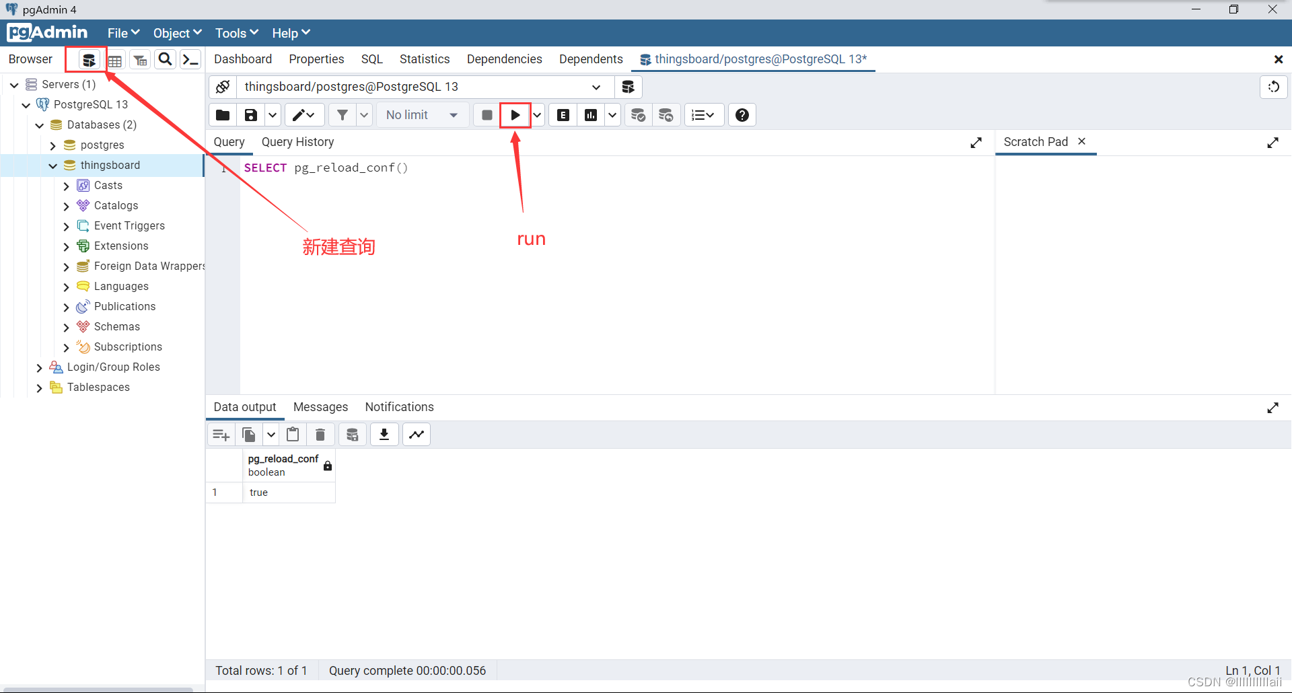Click the 'true' result cell
Viewport: 1292px width, 693px height.
click(289, 493)
